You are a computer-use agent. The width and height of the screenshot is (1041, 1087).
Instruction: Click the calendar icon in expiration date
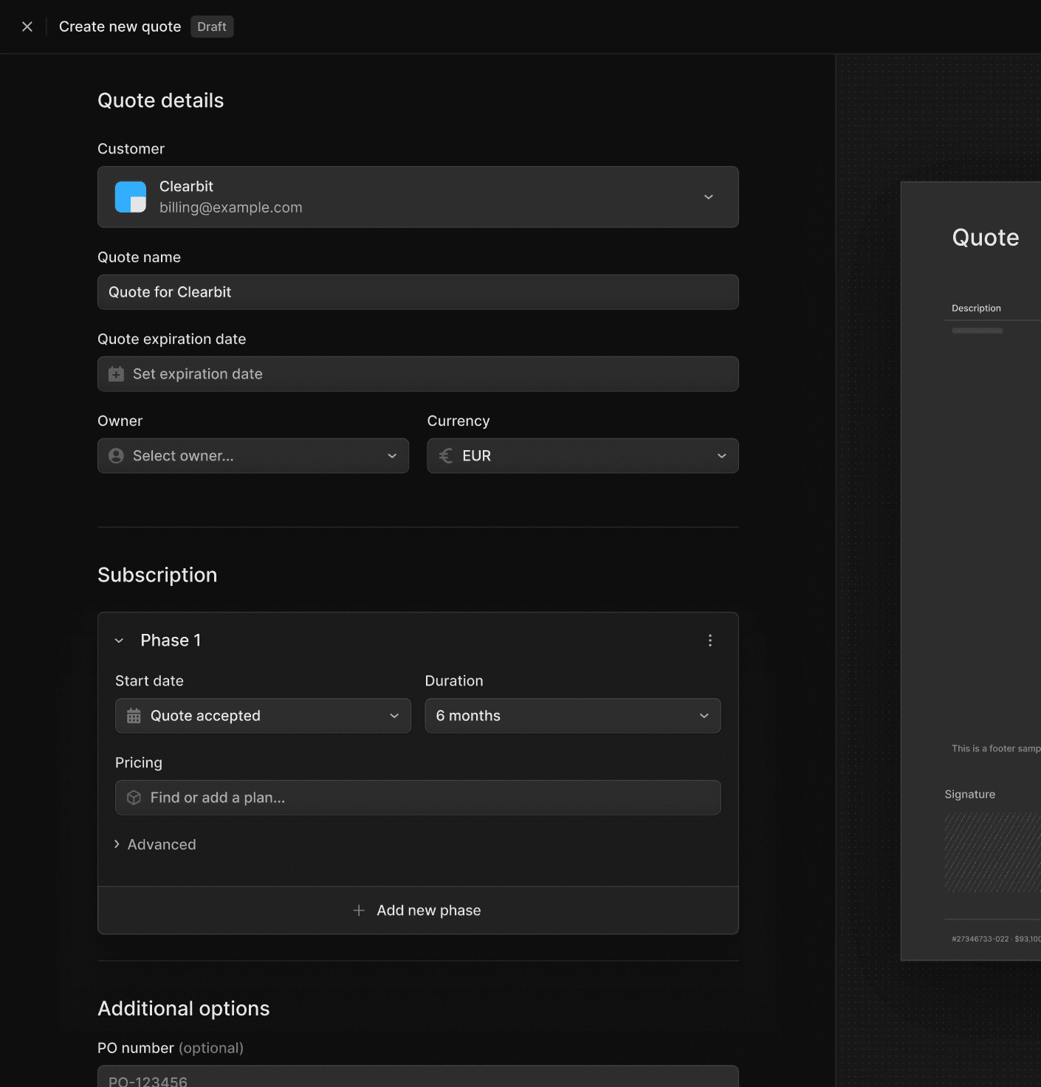click(x=117, y=374)
